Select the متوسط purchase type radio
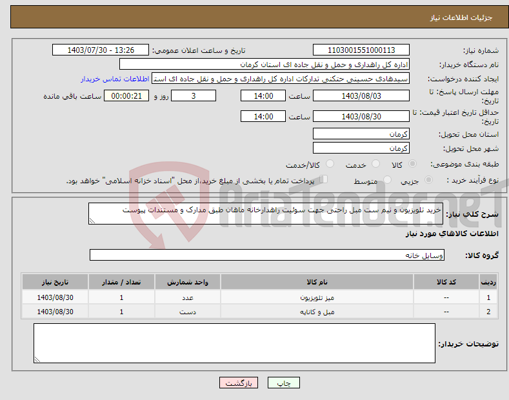The width and height of the screenshot is (509, 400). click(387, 179)
